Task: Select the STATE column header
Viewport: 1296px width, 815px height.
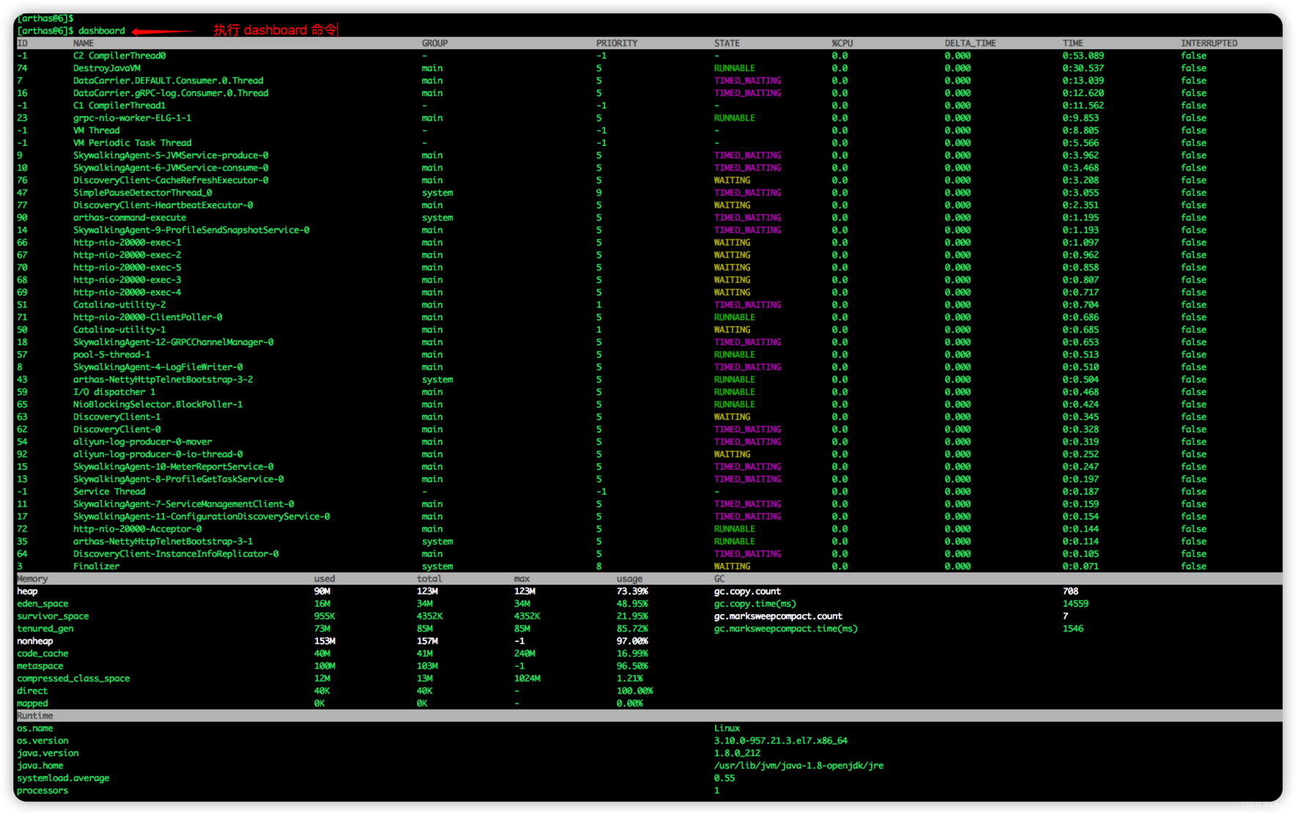Action: (727, 43)
